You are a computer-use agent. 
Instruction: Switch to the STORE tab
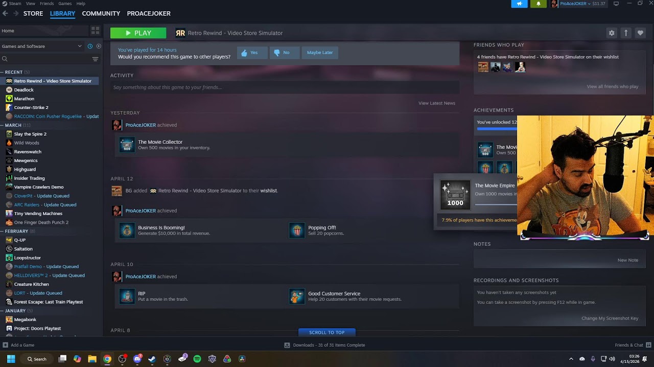33,13
